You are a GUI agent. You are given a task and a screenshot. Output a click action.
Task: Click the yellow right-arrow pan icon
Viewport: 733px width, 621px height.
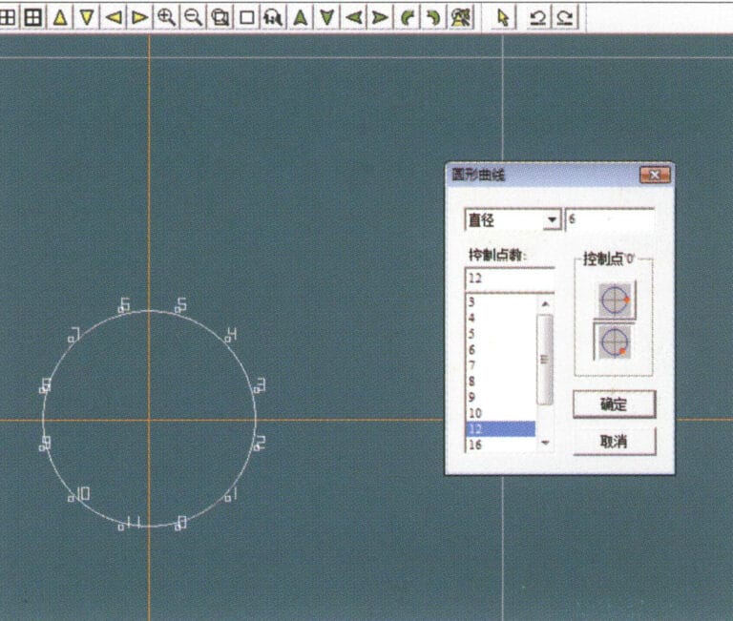139,18
